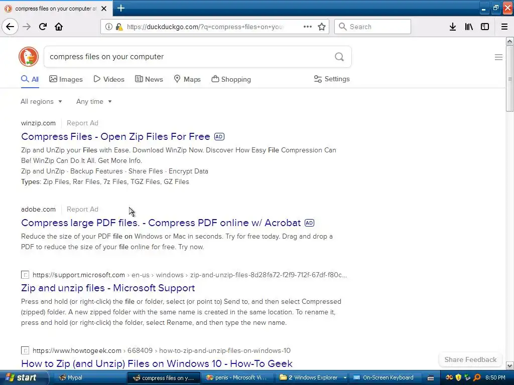Click the page scrollbar up arrow
514x385 pixels.
pos(509,41)
